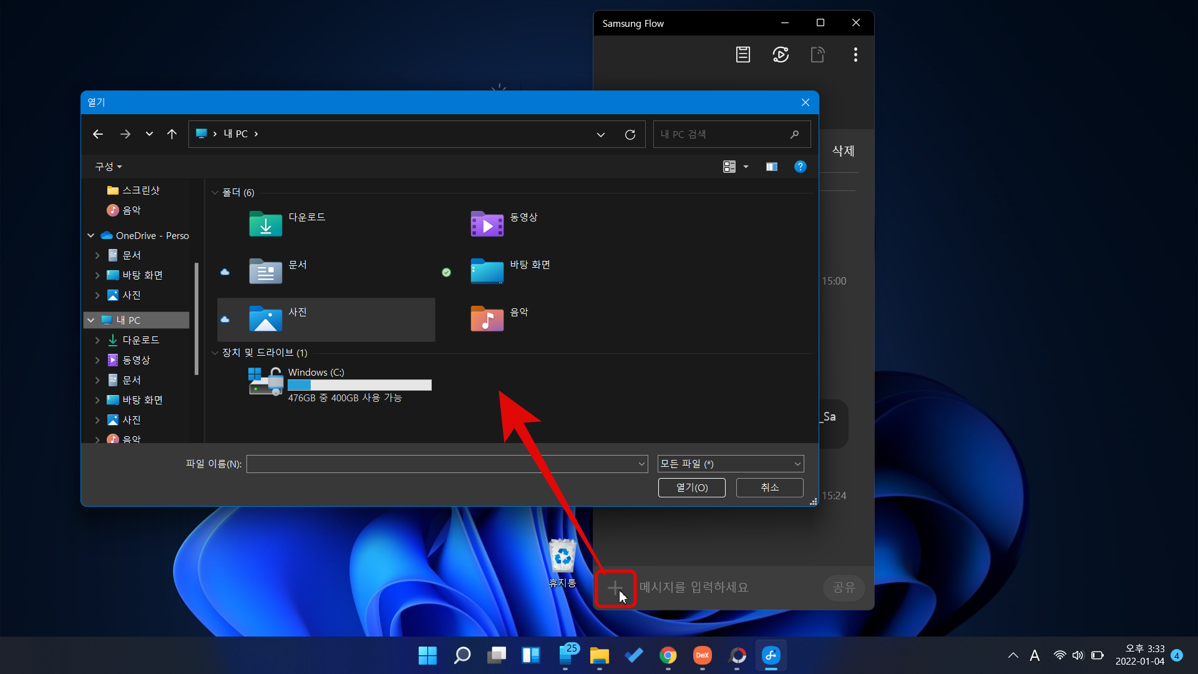Go up one folder level
This screenshot has height=674, width=1198.
(x=172, y=134)
